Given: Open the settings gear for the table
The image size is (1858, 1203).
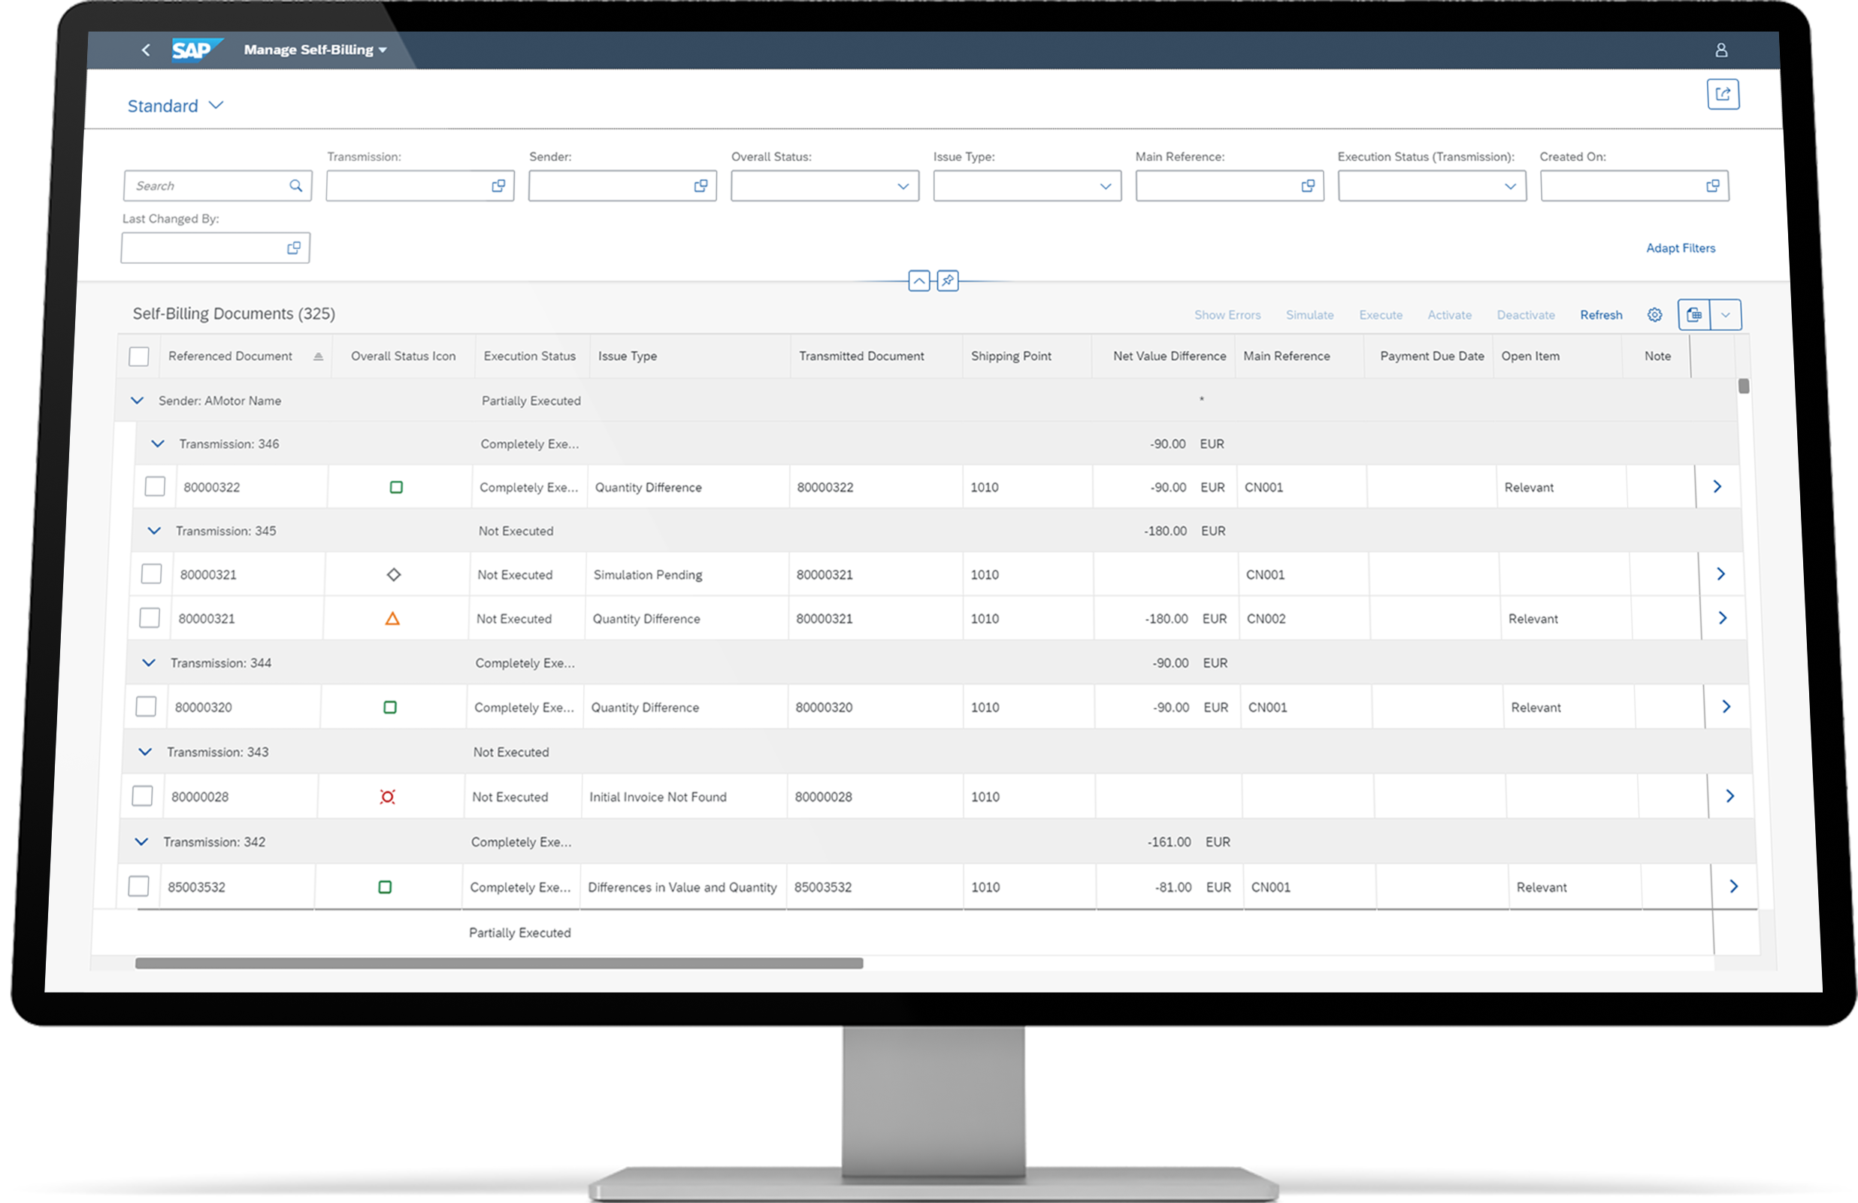Looking at the screenshot, I should point(1654,314).
